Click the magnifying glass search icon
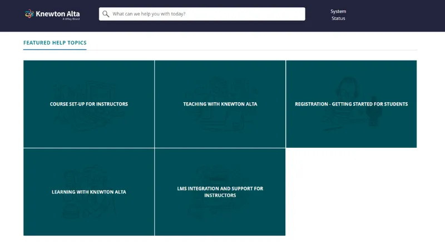Image resolution: width=445 pixels, height=250 pixels. [106, 14]
